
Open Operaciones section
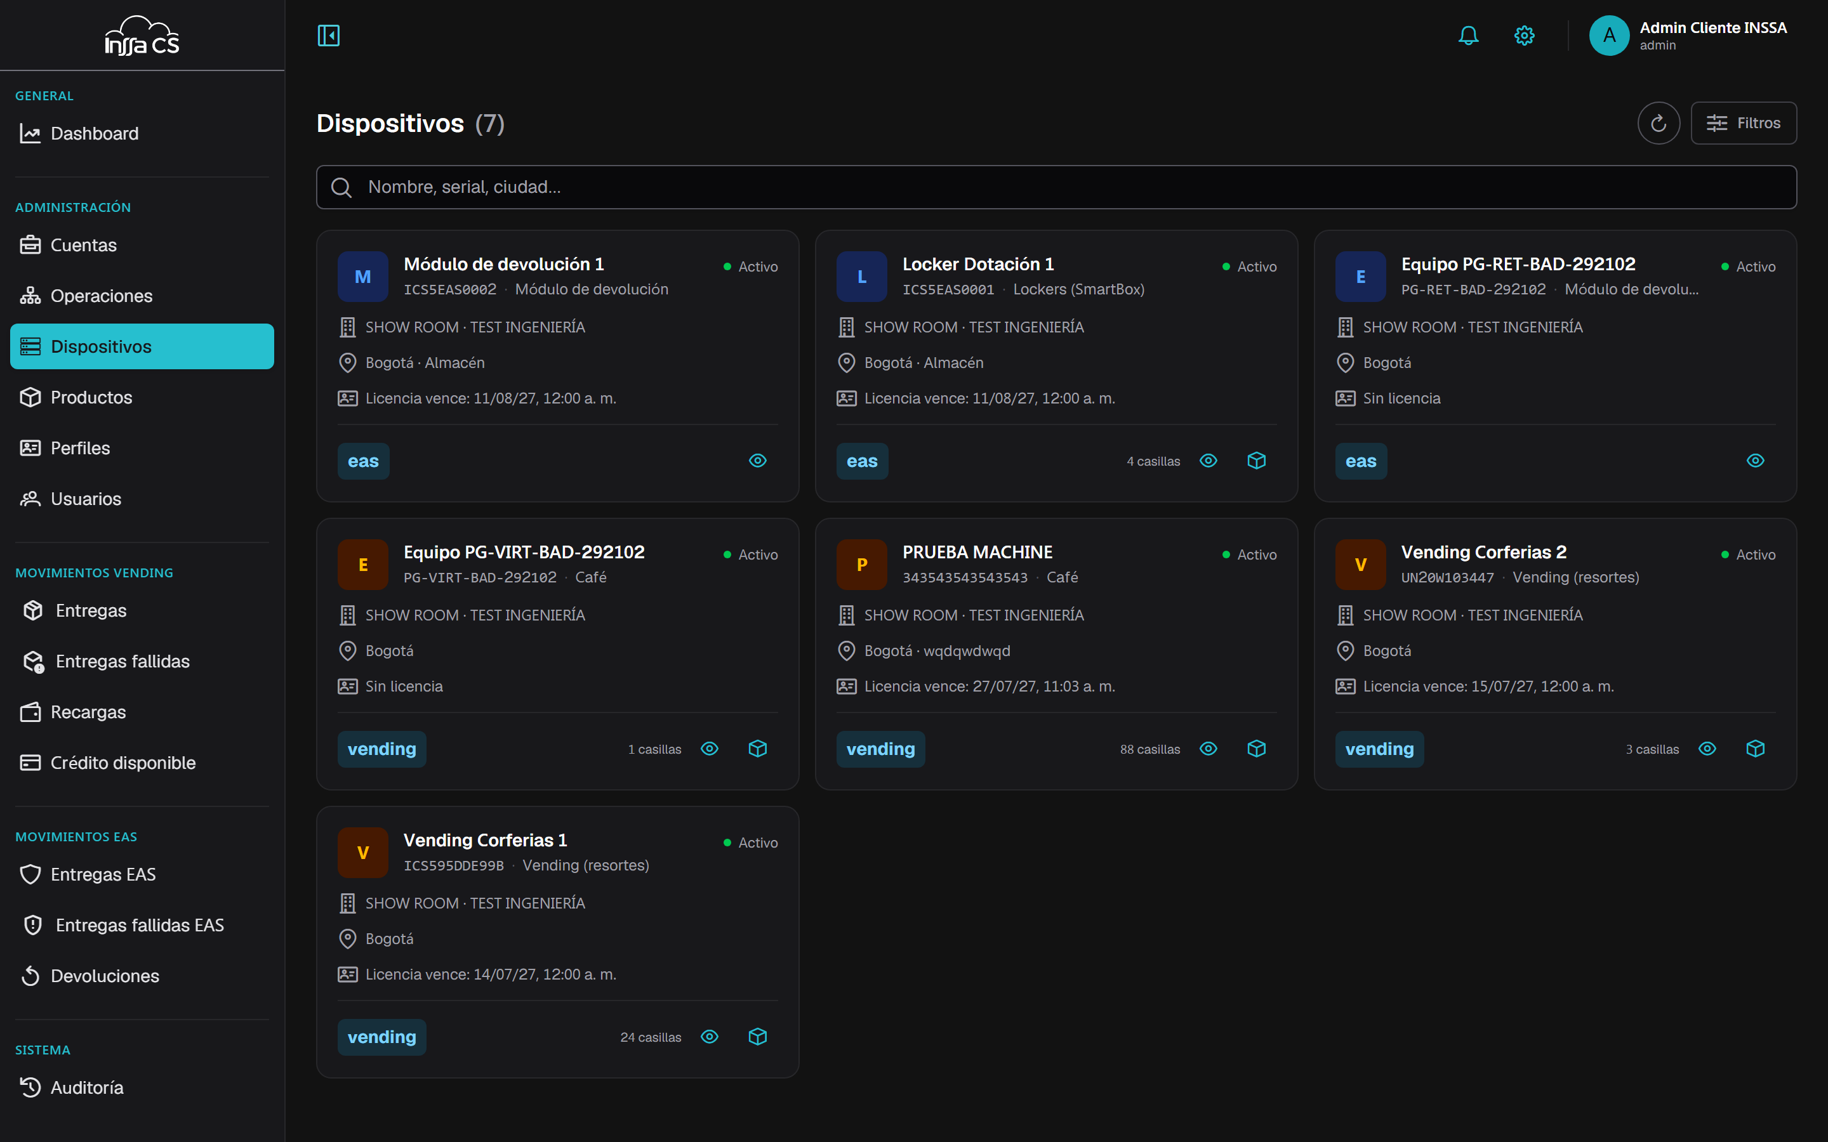[142, 296]
